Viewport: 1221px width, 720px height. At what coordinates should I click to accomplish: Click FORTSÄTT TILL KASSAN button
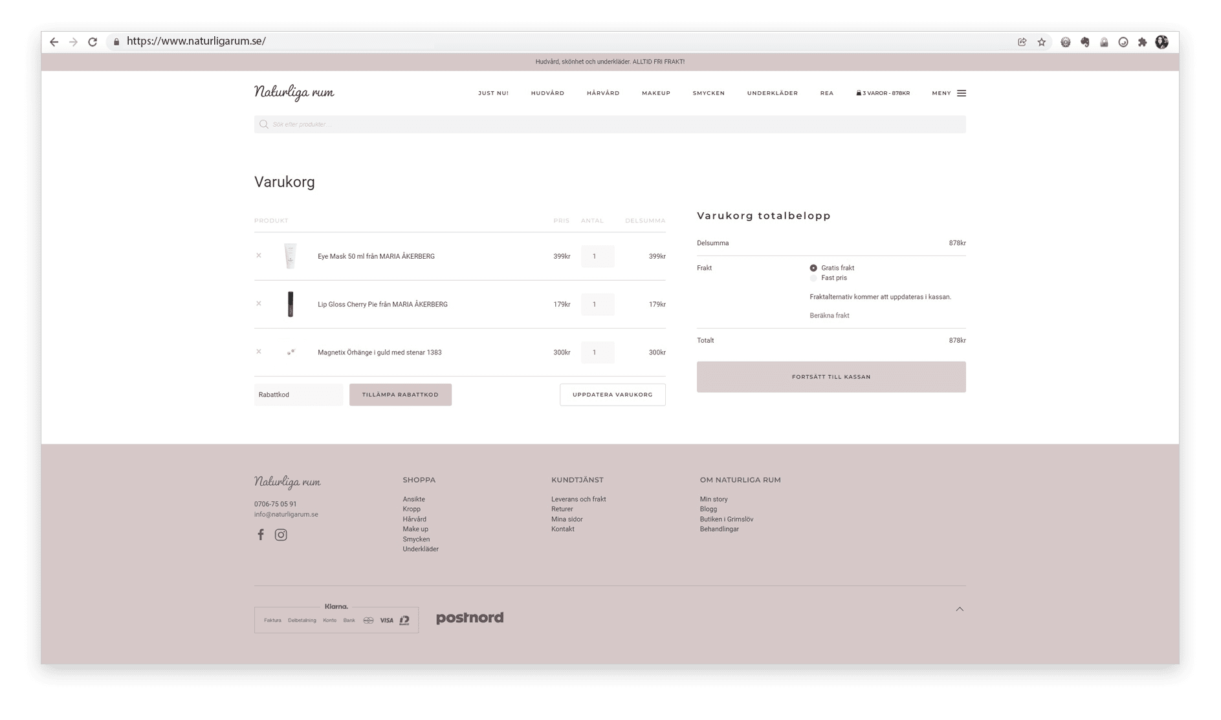[x=831, y=376]
